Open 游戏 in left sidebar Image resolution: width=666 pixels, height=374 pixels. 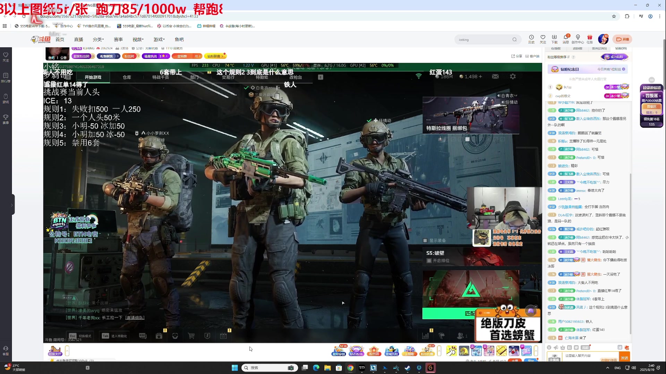pyautogui.click(x=6, y=98)
